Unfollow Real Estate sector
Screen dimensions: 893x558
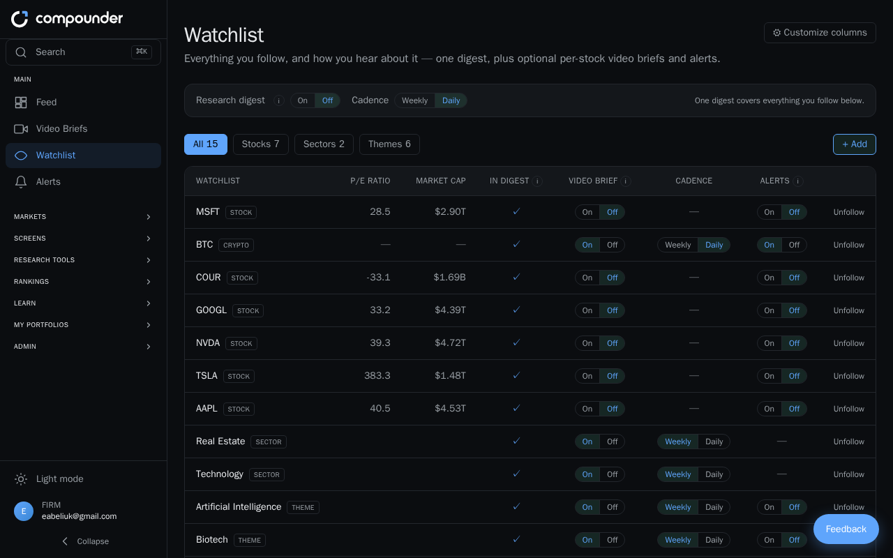pos(849,442)
